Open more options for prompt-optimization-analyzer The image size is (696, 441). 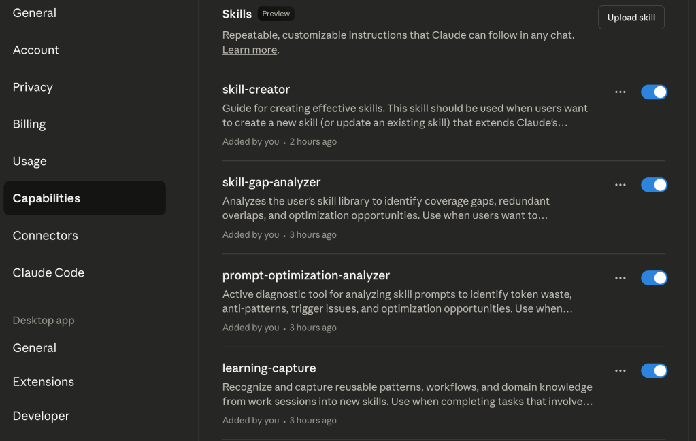tap(620, 278)
